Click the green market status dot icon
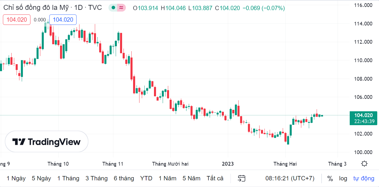 pos(113,8)
